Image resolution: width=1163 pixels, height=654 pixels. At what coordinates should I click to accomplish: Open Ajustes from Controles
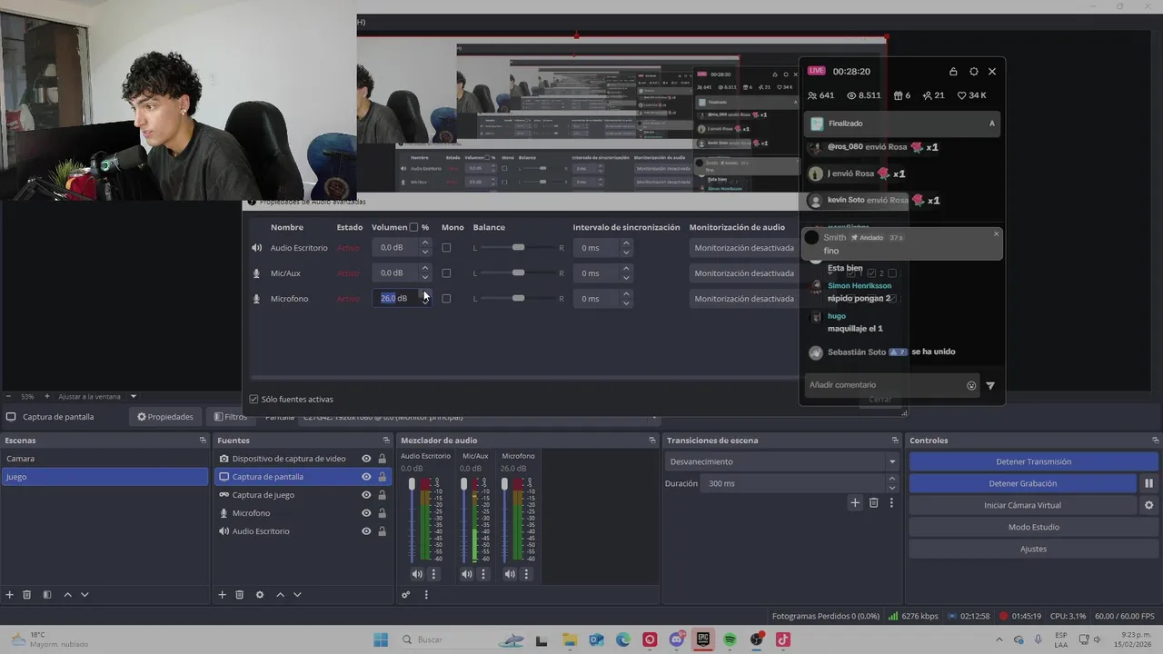1033,549
